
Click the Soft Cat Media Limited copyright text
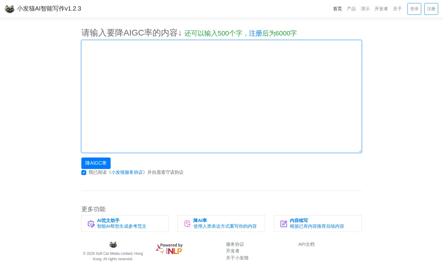pos(113,256)
